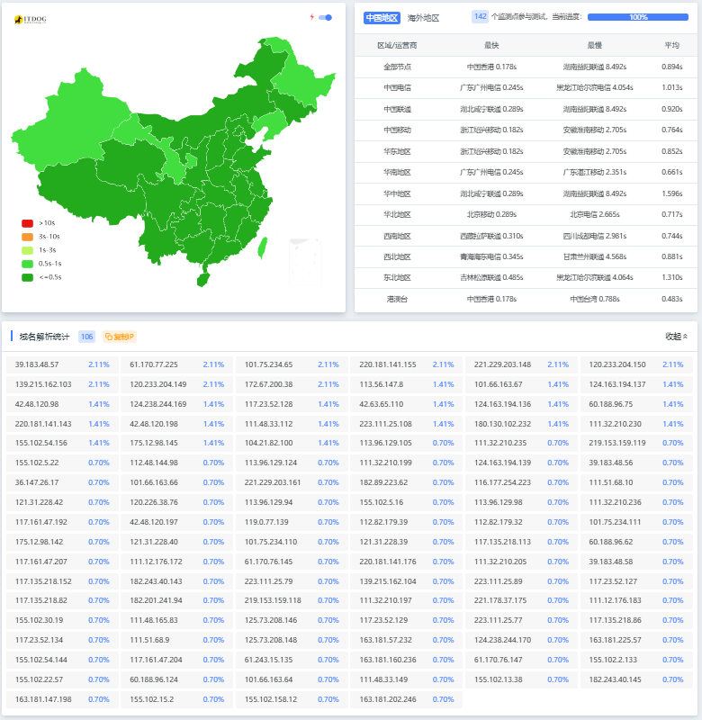Click the 平均 column header

click(671, 45)
